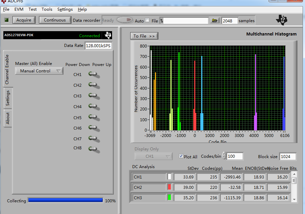Click the Block size input field
The height and width of the screenshot is (214, 305).
(x=288, y=157)
